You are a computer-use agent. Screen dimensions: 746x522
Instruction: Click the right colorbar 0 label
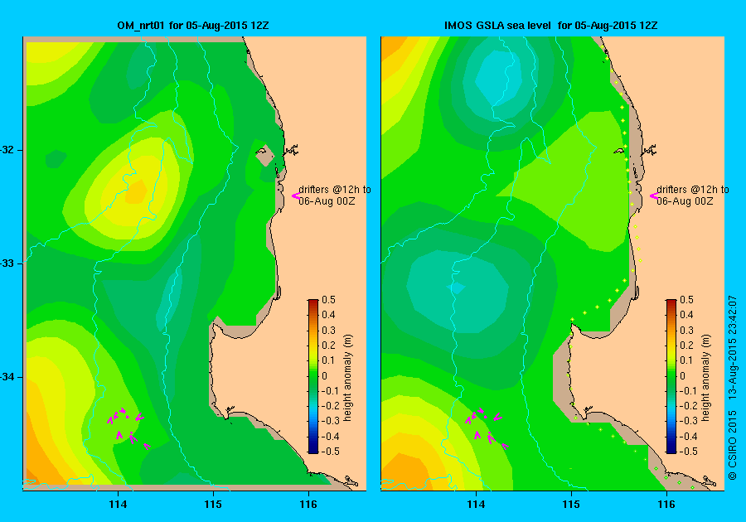[683, 375]
